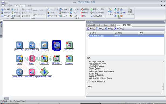This screenshot has height=104, width=166.
Task: Run ノードテスト node test
Action: coord(52,12)
